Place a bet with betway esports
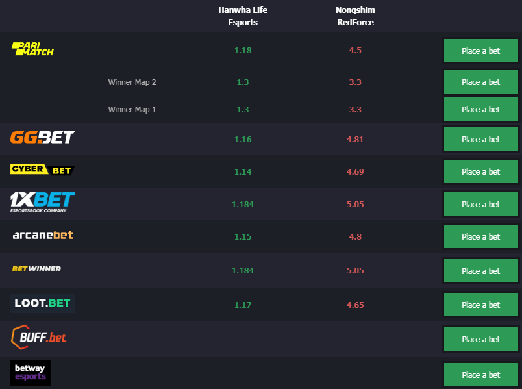522x389 pixels. [480, 375]
